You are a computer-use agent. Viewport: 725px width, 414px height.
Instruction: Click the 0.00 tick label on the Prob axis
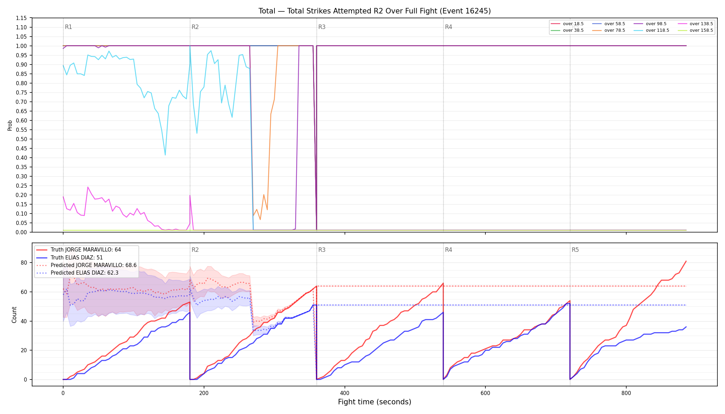point(21,232)
